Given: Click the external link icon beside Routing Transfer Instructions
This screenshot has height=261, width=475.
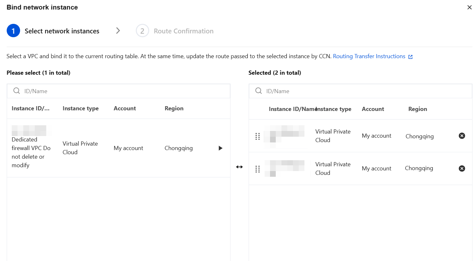Looking at the screenshot, I should tap(411, 57).
